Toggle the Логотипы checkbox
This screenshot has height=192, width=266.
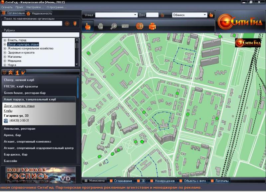[212, 181]
